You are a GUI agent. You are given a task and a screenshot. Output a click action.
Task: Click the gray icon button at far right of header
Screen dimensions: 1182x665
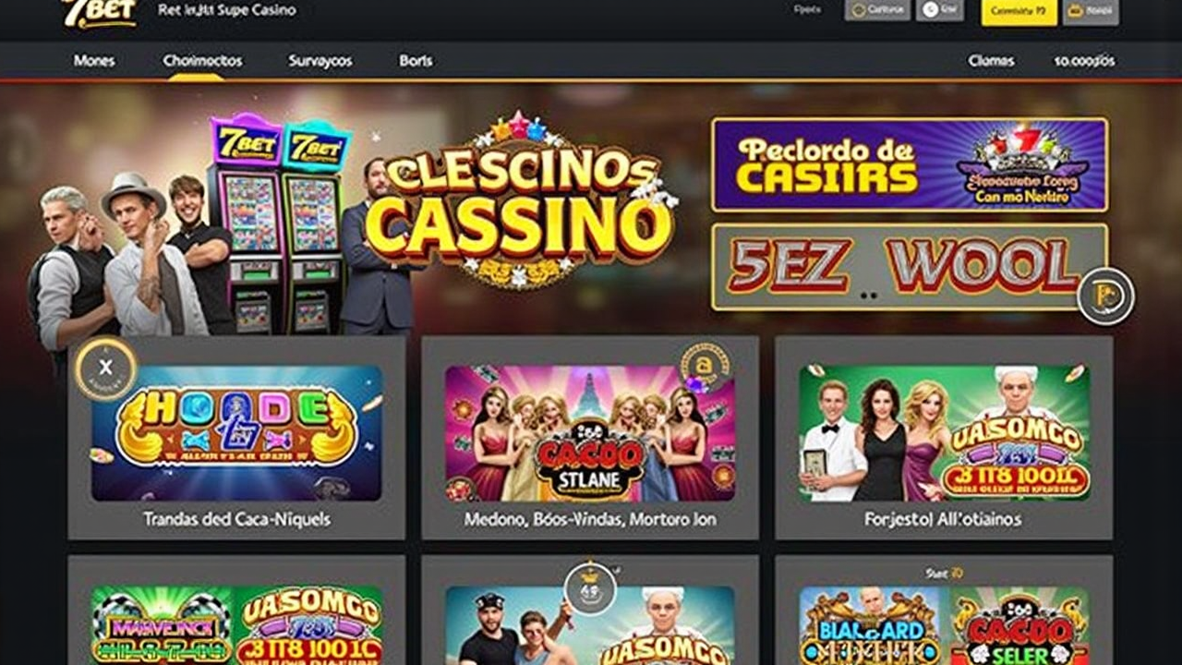[1091, 11]
